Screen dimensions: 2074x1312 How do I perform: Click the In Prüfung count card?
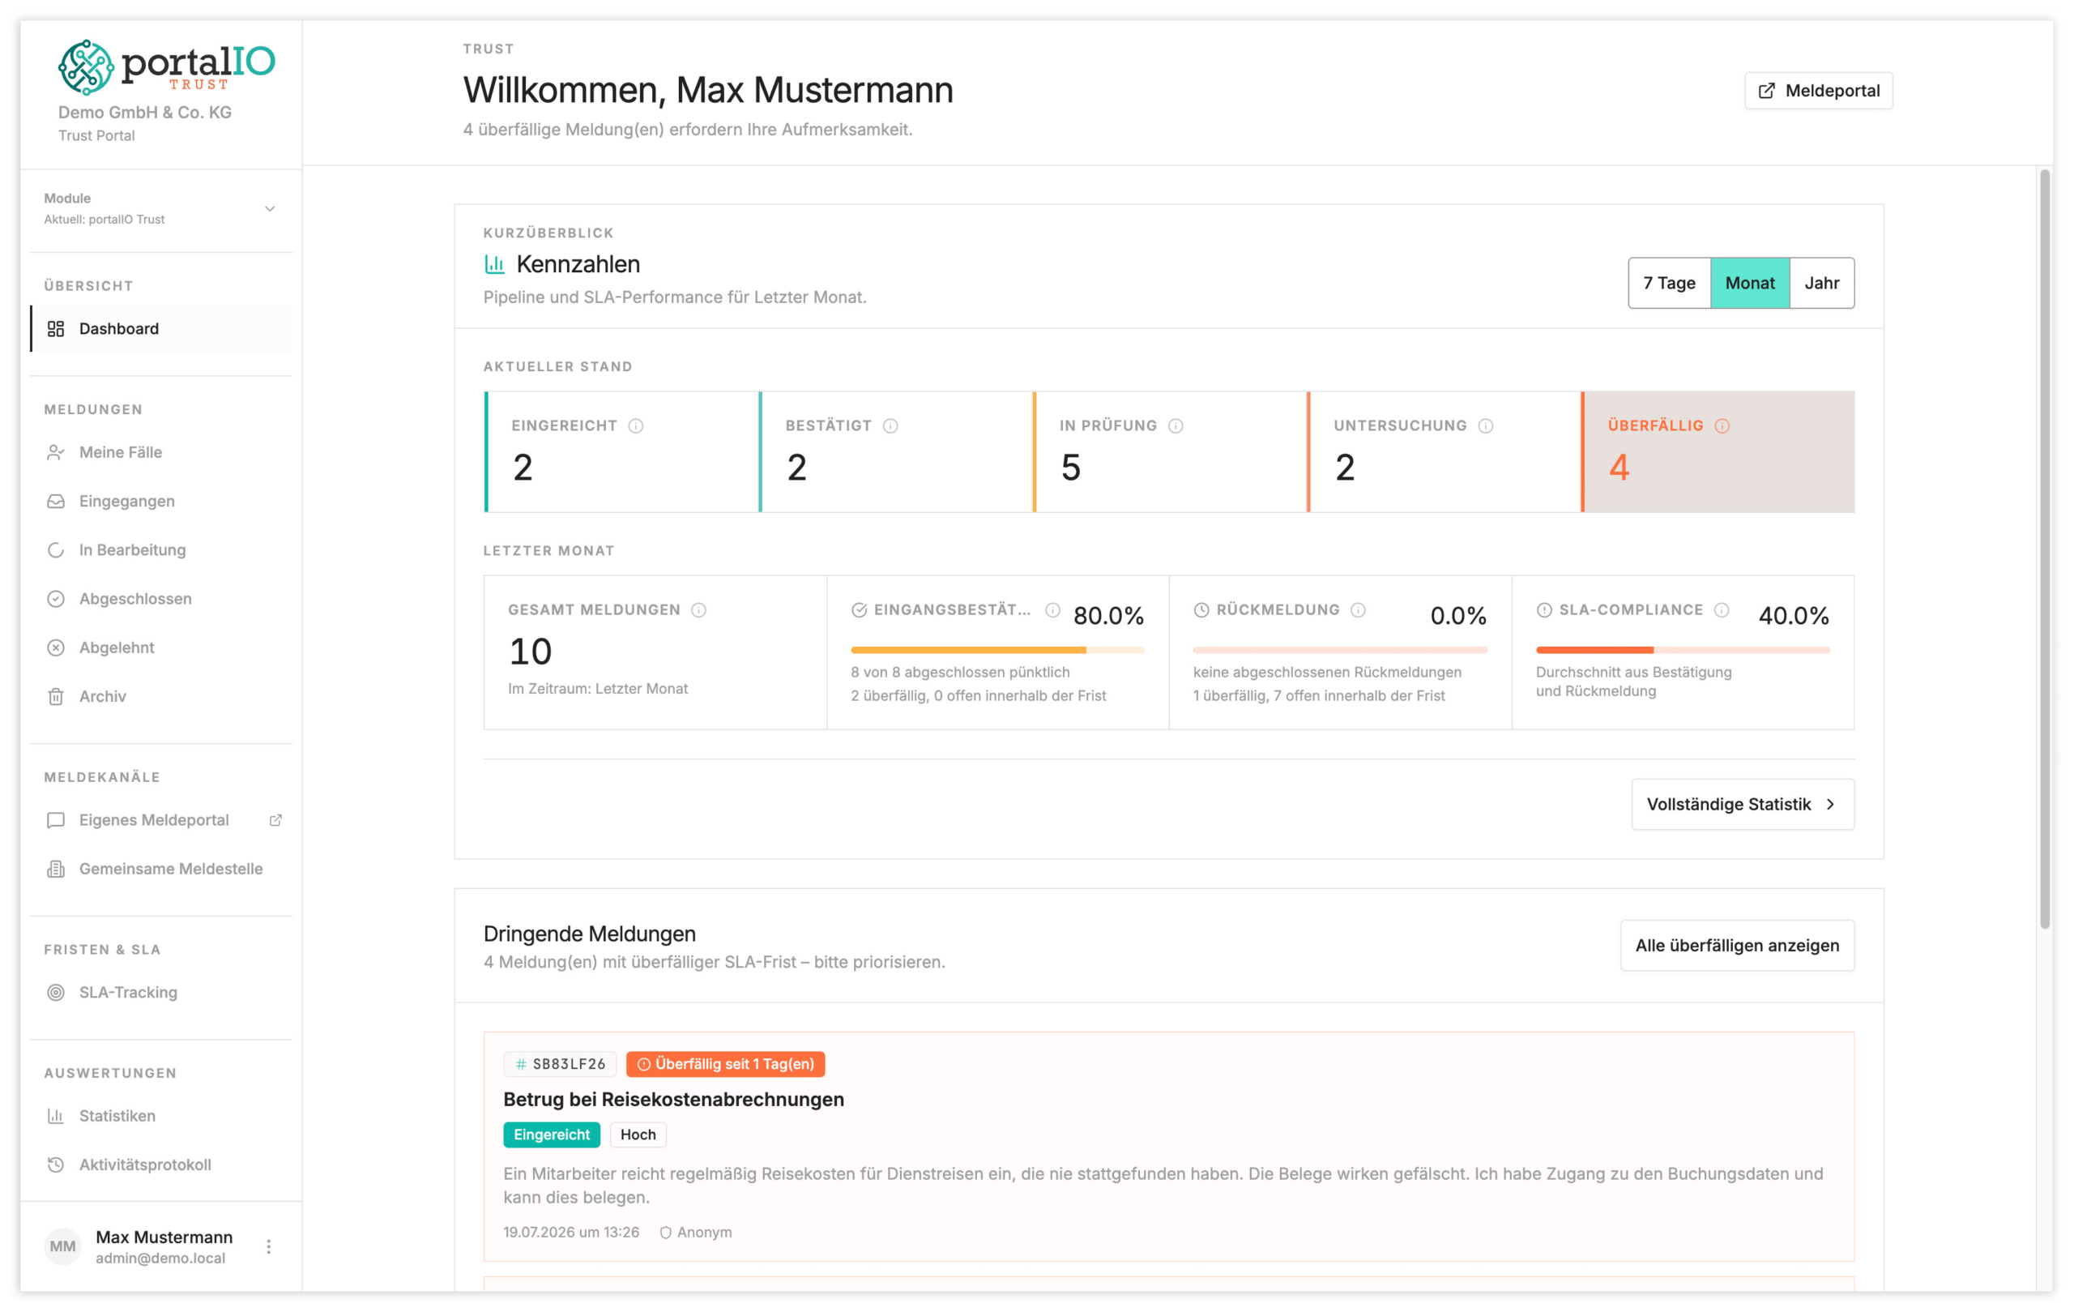click(1170, 452)
